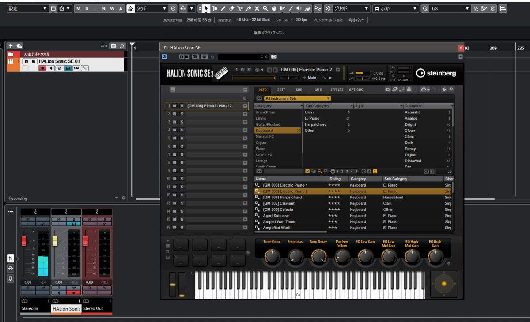
Task: Open Category column filter dropdown
Action: point(302,106)
